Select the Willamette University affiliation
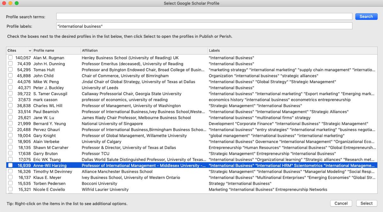The image size is (383, 212). (x=134, y=136)
